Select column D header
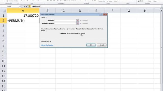The height and width of the screenshot is (91, 163). coord(80,11)
